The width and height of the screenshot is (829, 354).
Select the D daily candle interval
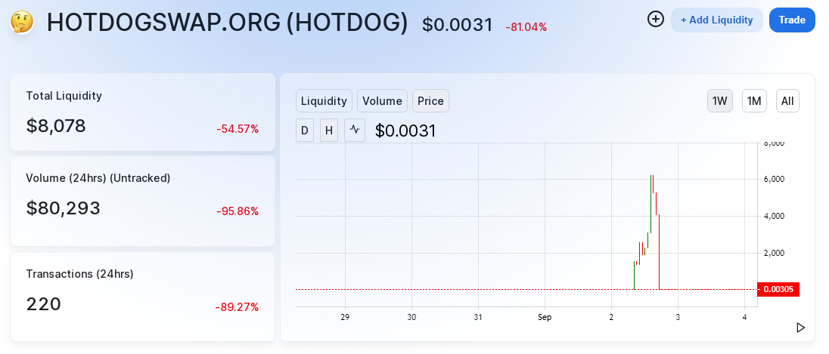tap(305, 130)
